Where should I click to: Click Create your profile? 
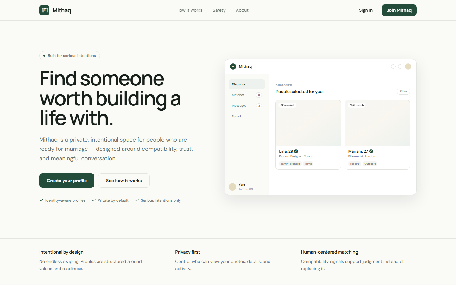point(67,180)
